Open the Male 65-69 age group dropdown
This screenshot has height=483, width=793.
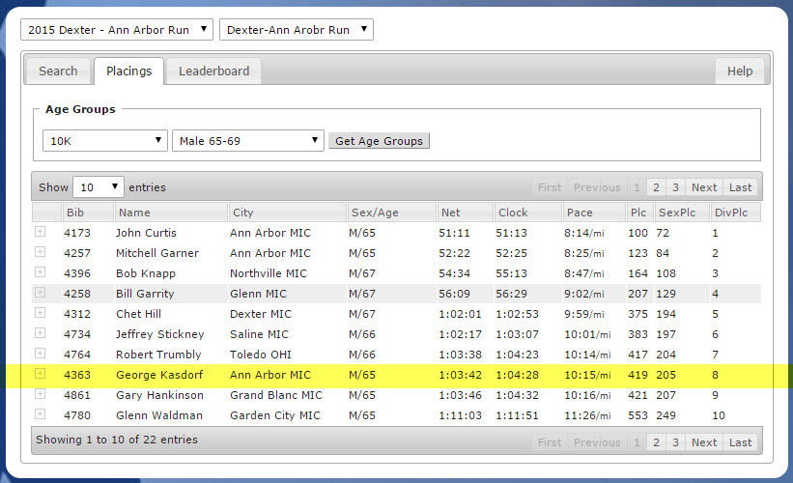coord(247,141)
